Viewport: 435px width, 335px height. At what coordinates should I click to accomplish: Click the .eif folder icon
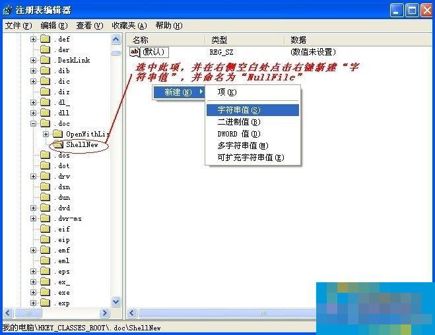point(46,229)
